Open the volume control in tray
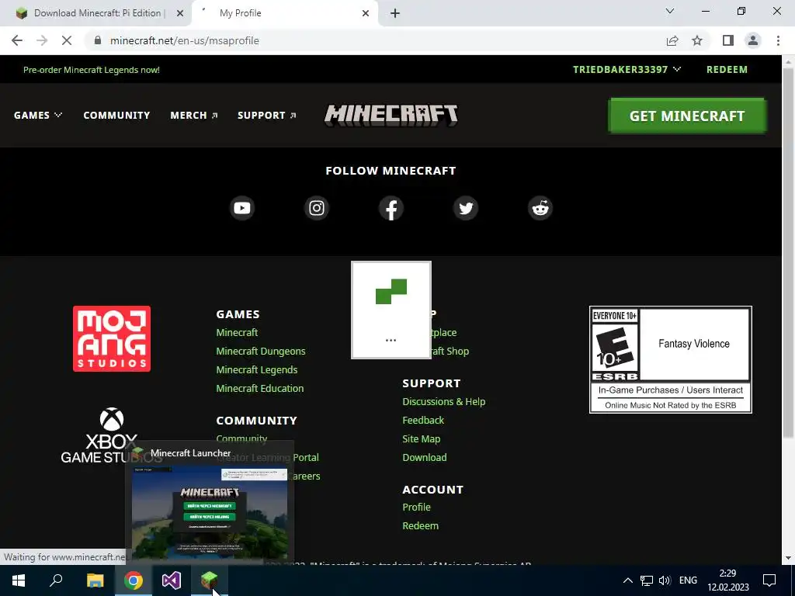The image size is (795, 596). [665, 580]
